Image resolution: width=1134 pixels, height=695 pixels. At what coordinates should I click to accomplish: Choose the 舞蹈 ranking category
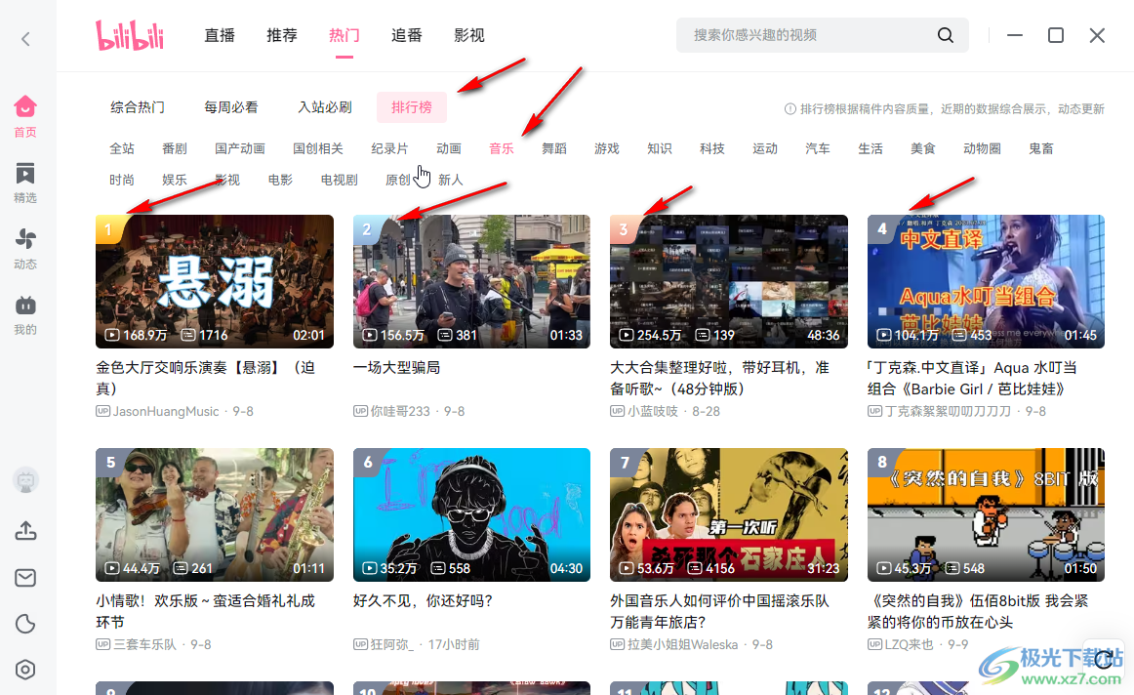point(554,148)
